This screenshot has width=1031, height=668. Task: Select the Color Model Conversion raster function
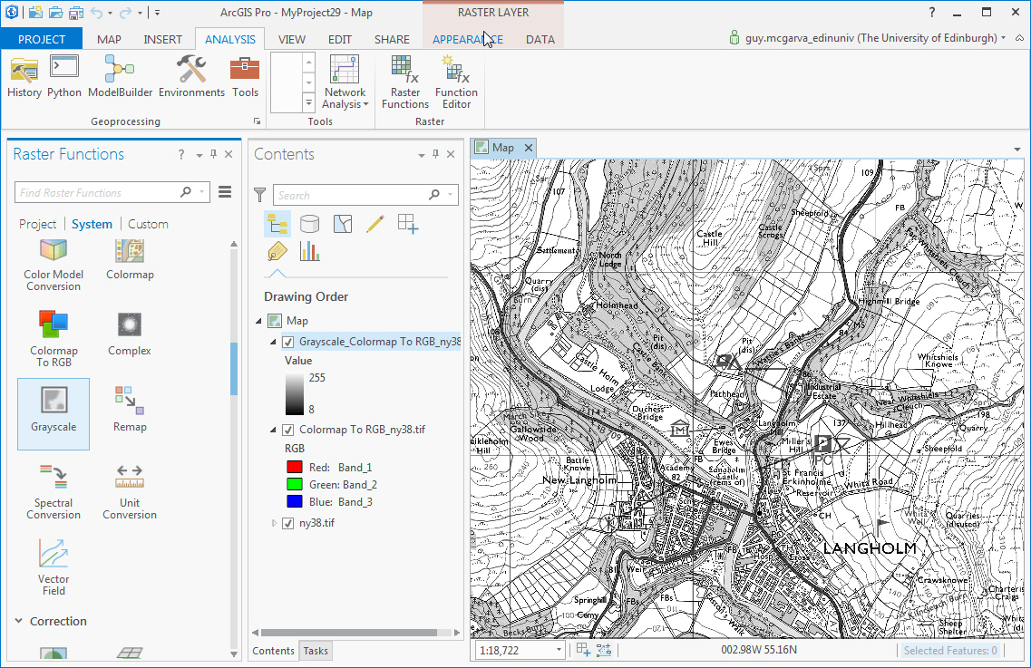(53, 265)
